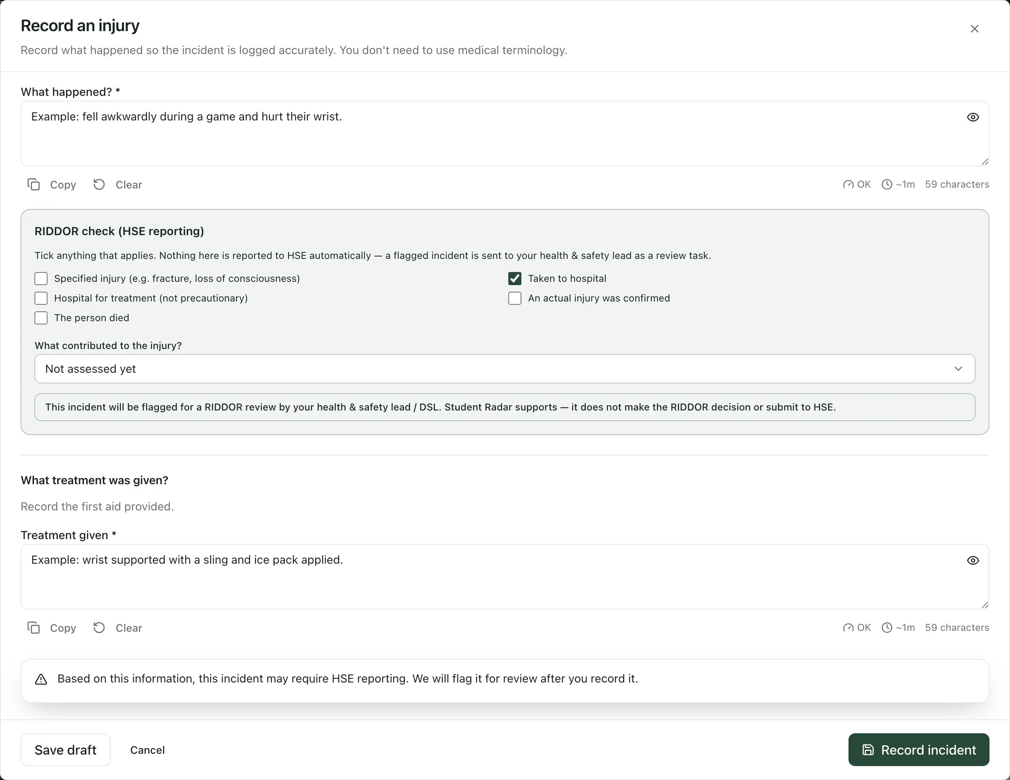The image size is (1010, 780).
Task: Tick Hospital for treatment (not precautionary)
Action: point(41,298)
